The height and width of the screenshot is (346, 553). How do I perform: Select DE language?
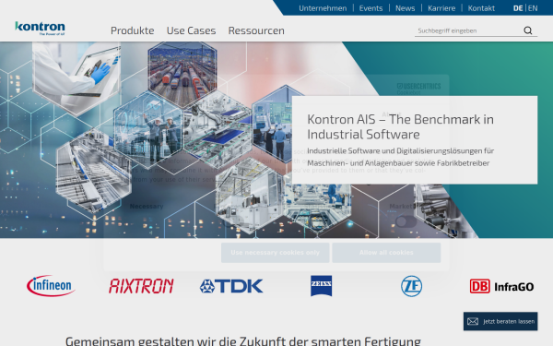pos(518,8)
